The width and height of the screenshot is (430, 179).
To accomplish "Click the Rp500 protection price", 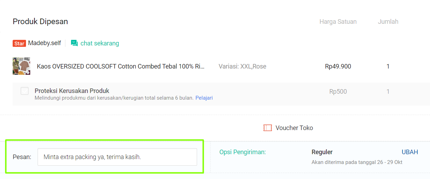I will coord(338,92).
